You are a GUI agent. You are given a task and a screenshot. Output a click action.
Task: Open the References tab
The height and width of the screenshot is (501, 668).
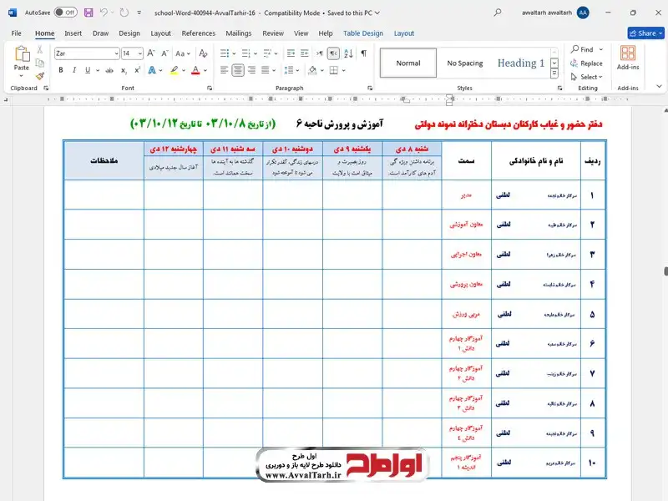[199, 33]
